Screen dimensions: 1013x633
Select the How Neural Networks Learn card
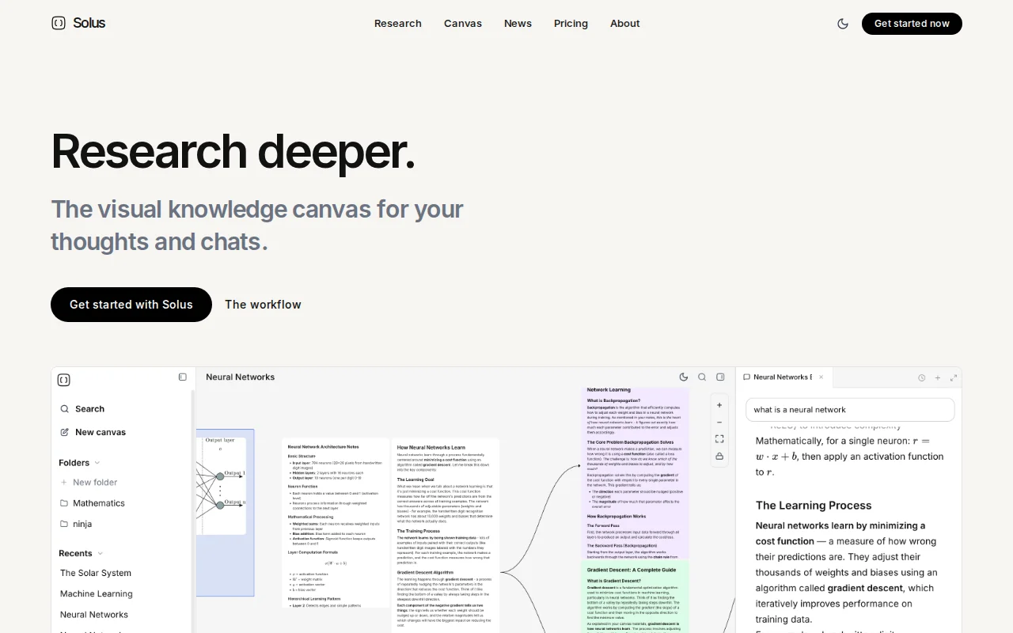pyautogui.click(x=446, y=536)
